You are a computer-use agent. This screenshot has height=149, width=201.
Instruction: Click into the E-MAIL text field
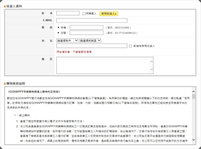92,20
